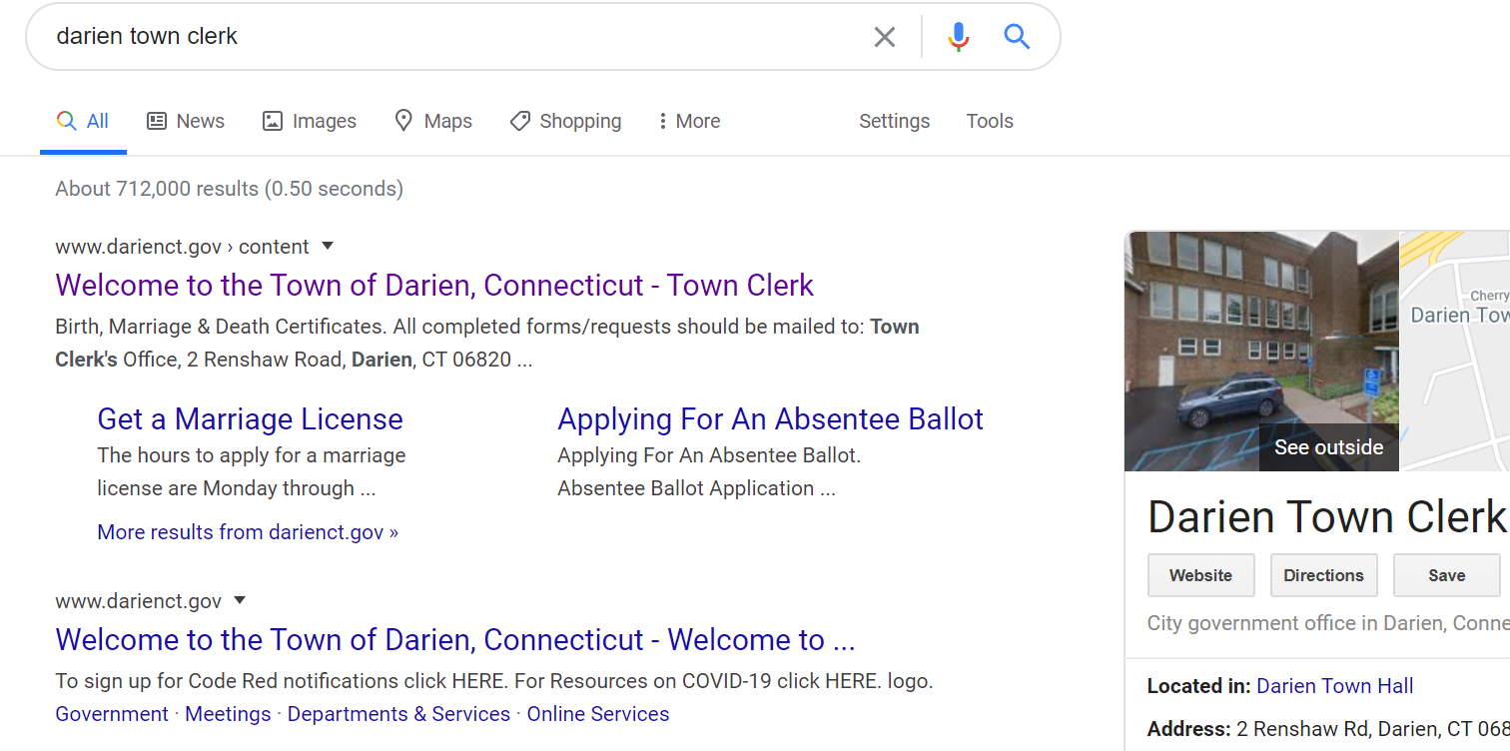Screen dimensions: 1510x751
Task: Expand the More options menu
Action: (x=688, y=121)
